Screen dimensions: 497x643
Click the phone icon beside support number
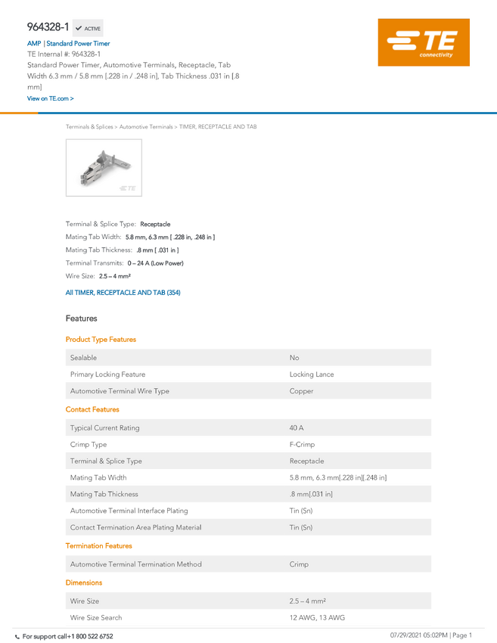[x=17, y=637]
